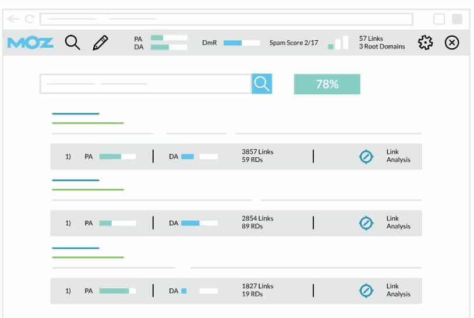
Task: Click the 57 Links 3 Root Domains text
Action: click(381, 43)
